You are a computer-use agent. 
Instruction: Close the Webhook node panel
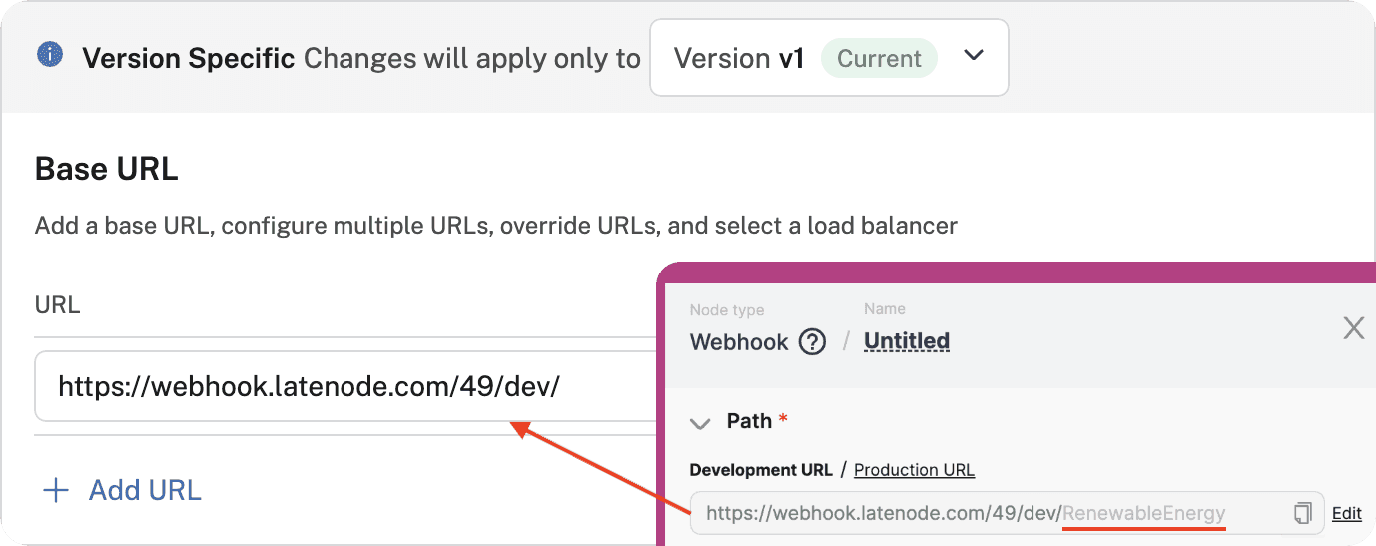[x=1353, y=328]
